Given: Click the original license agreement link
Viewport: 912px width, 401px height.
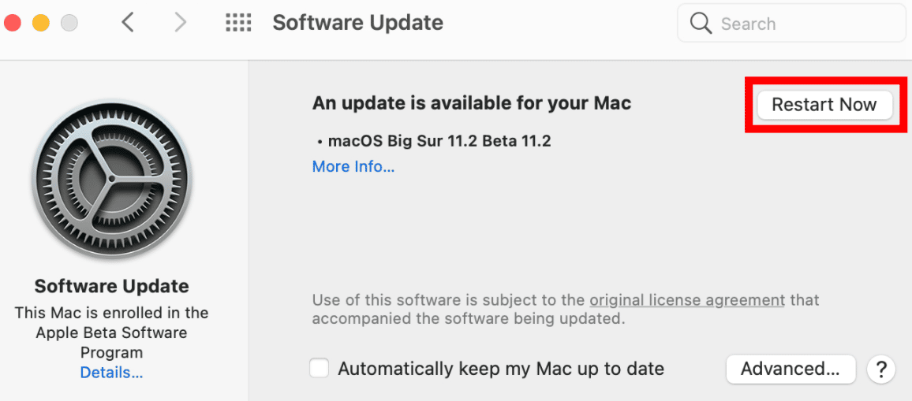Looking at the screenshot, I should [687, 300].
